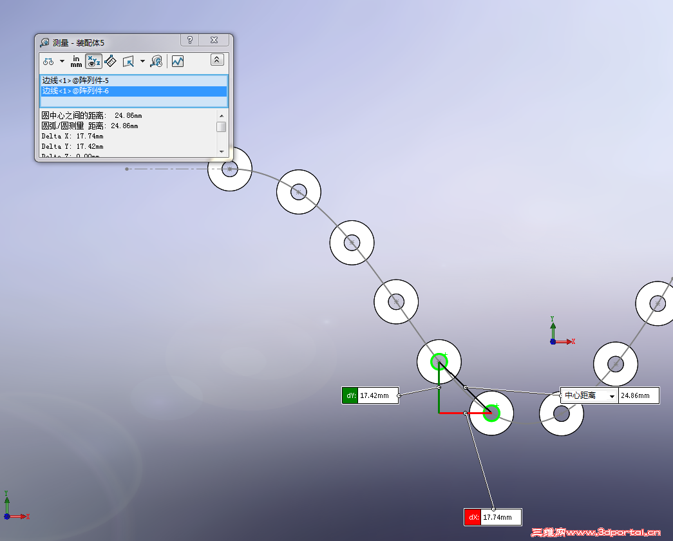Image resolution: width=673 pixels, height=541 pixels.
Task: Click the measure tool icon in dialog title
Action: tap(44, 43)
